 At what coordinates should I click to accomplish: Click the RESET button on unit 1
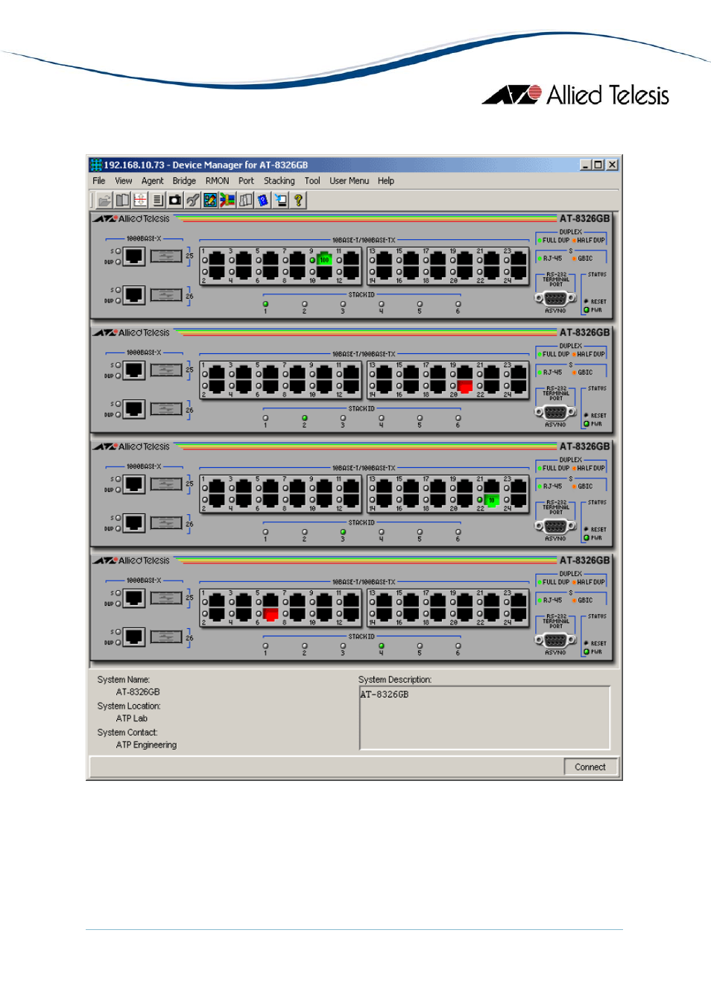tap(587, 302)
